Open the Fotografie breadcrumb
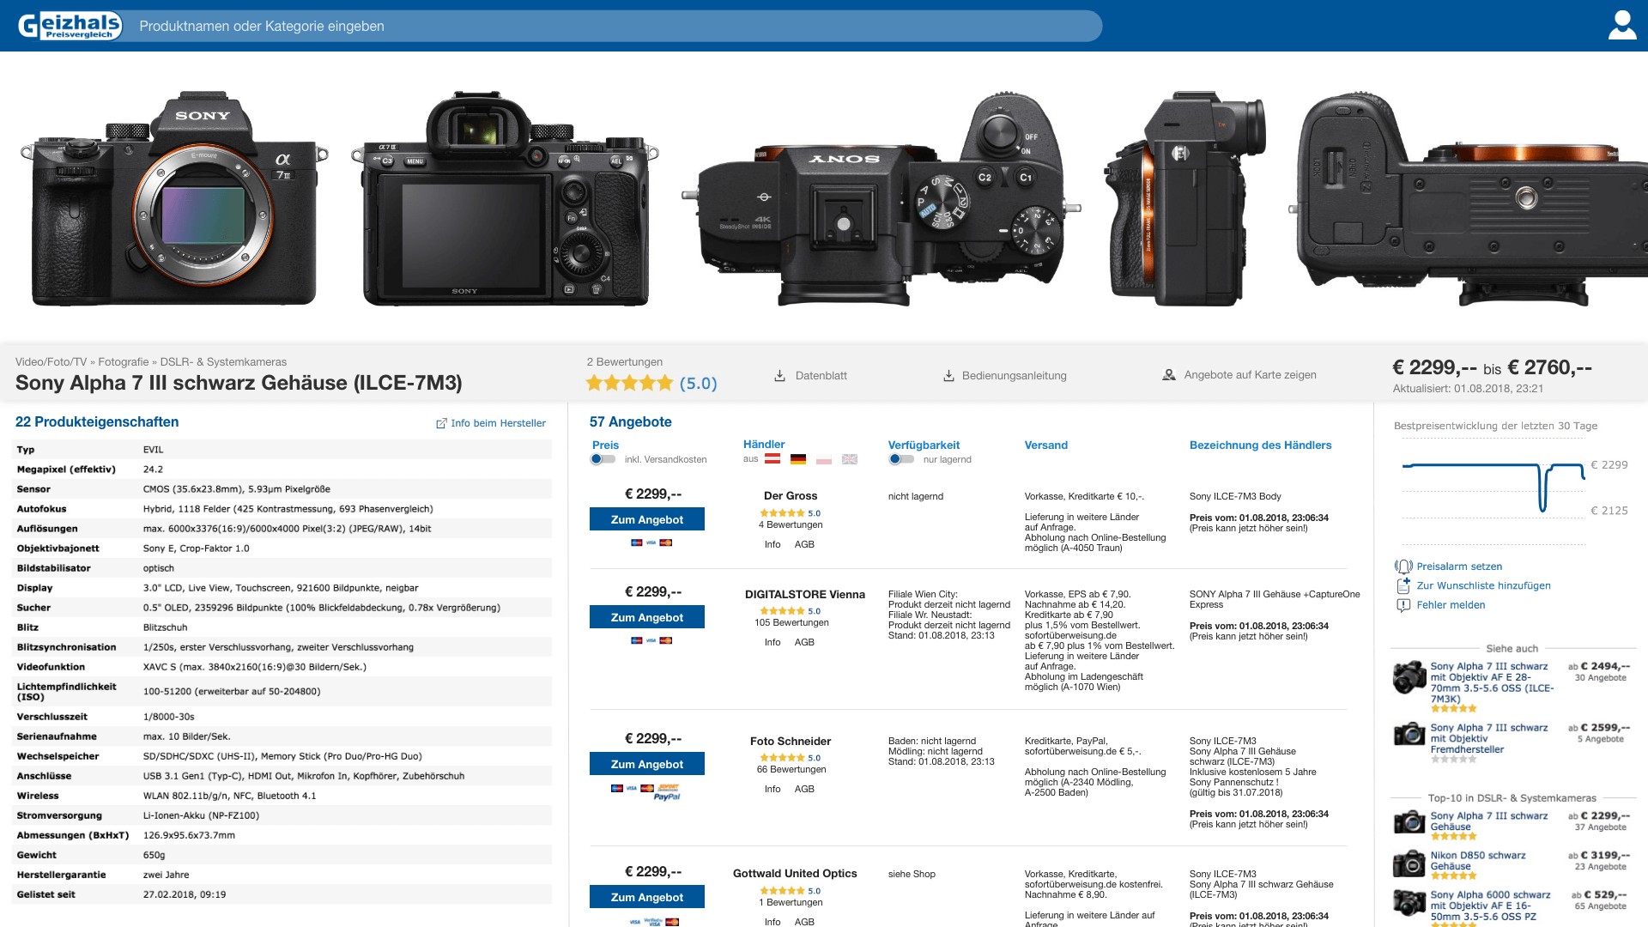The width and height of the screenshot is (1648, 927). [x=124, y=362]
